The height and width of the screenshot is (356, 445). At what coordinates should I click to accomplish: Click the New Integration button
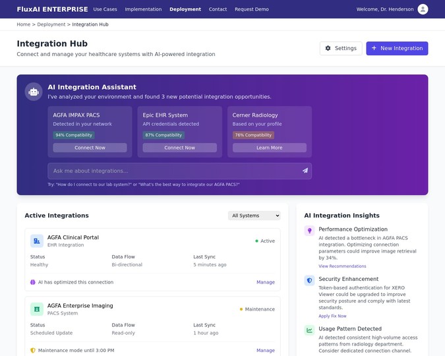pos(397,48)
